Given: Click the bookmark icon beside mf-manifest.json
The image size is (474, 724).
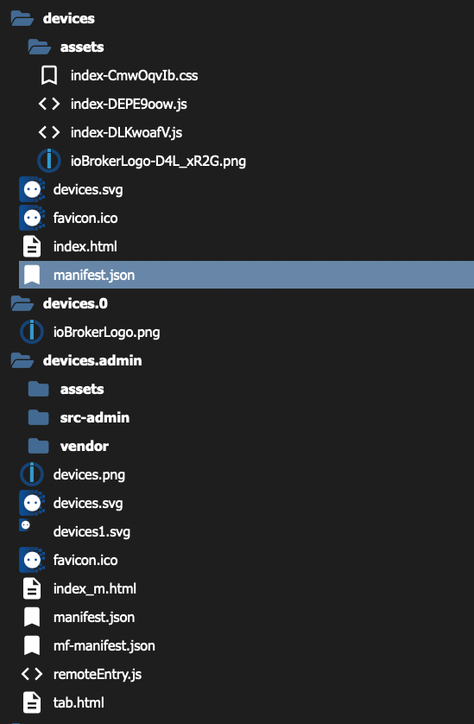Looking at the screenshot, I should [32, 645].
